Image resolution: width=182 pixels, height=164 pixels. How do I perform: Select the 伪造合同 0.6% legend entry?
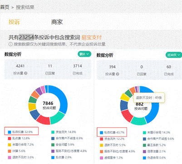[154, 158]
